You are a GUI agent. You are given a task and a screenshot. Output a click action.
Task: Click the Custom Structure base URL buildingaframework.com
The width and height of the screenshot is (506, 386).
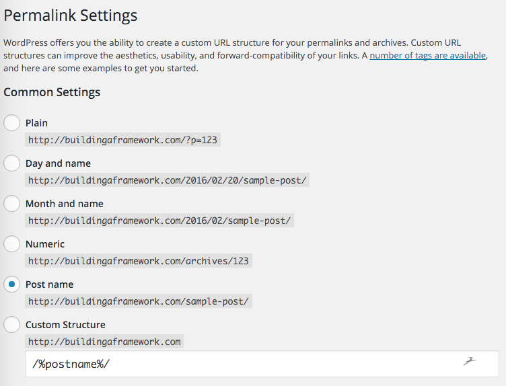click(104, 341)
